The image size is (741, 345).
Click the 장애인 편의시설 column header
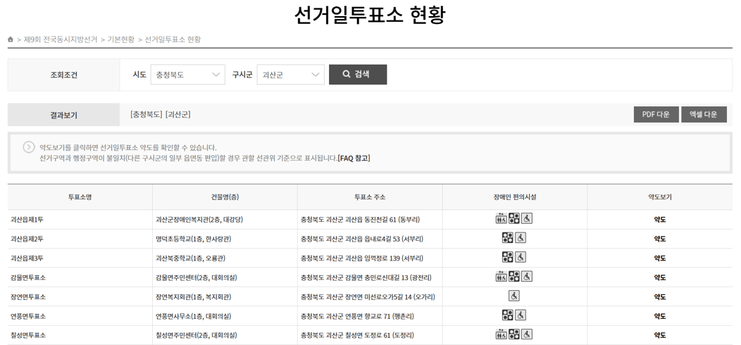[515, 198]
